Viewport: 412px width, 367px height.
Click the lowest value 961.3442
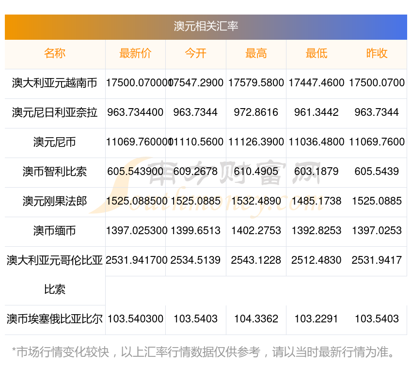click(x=316, y=112)
